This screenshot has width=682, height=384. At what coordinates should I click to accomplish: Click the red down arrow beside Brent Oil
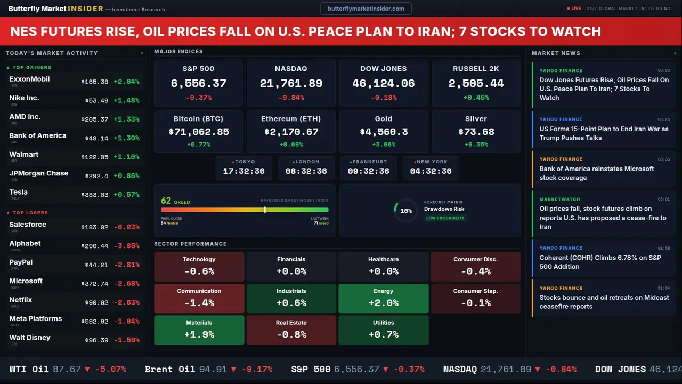click(x=233, y=369)
